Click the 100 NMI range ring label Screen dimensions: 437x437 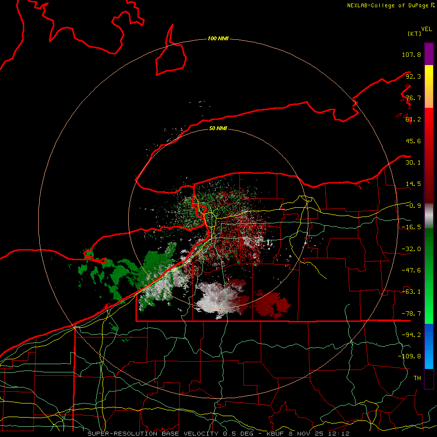(x=218, y=38)
